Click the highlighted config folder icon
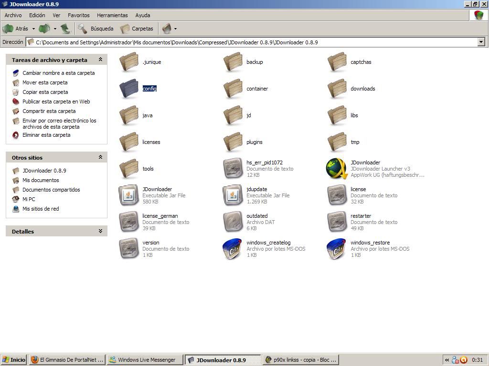489x366 pixels. (x=129, y=89)
